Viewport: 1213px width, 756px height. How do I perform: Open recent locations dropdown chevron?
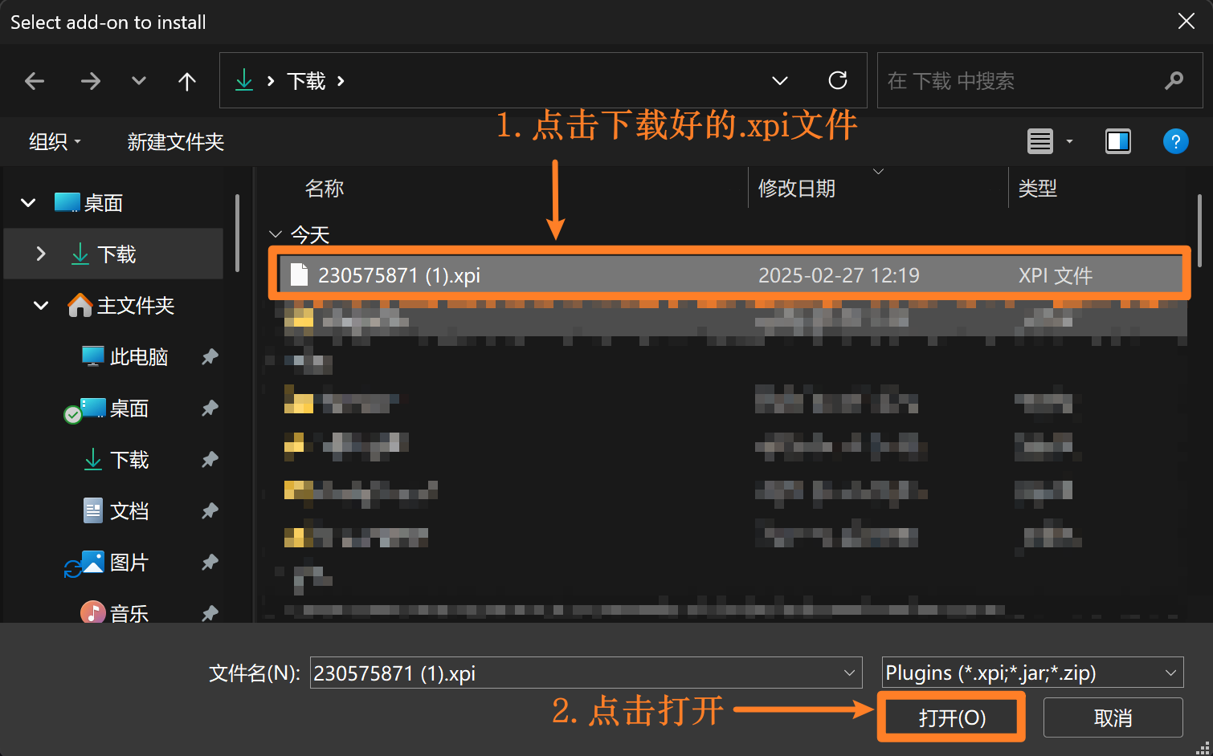139,81
